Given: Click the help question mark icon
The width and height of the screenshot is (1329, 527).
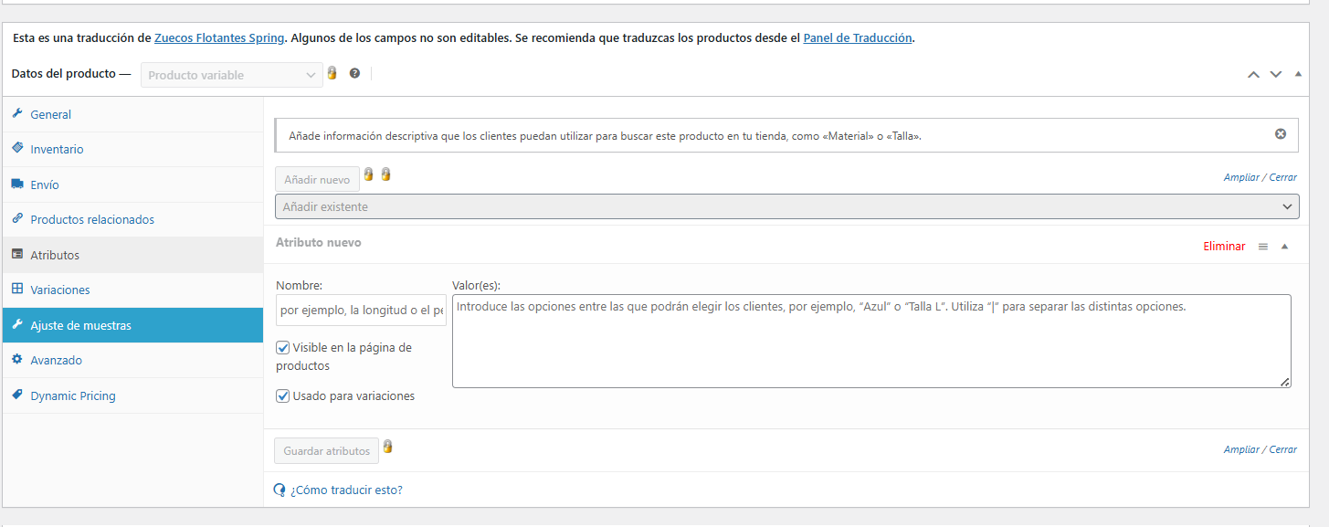Looking at the screenshot, I should tap(354, 73).
